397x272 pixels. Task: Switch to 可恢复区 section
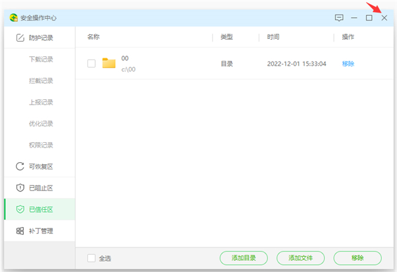(x=40, y=166)
